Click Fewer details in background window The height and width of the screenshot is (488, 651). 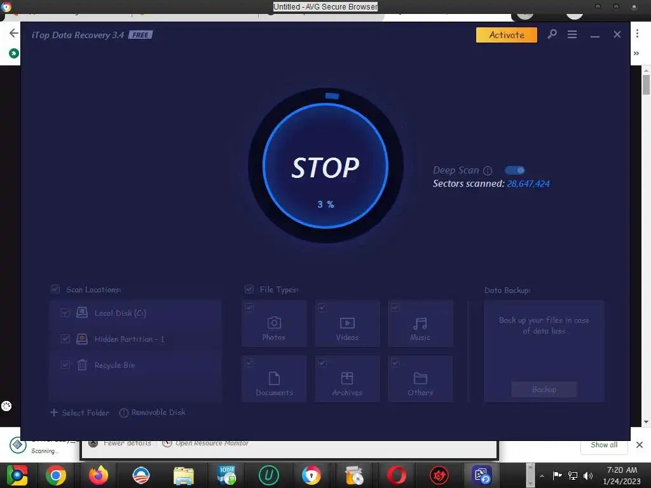click(127, 443)
